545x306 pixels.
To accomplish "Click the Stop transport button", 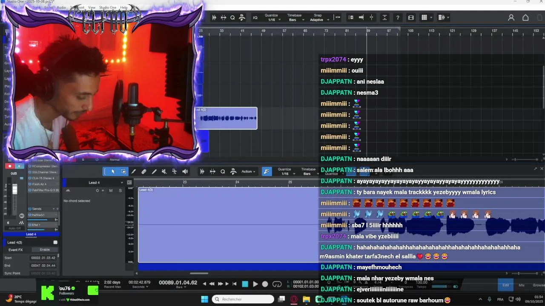I will coord(245,284).
